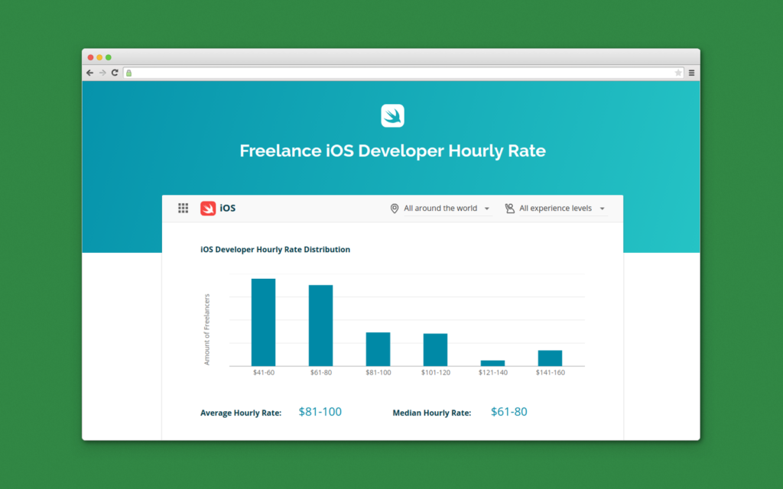The height and width of the screenshot is (489, 783).
Task: Click the $81-100 axis label
Action: tap(378, 372)
